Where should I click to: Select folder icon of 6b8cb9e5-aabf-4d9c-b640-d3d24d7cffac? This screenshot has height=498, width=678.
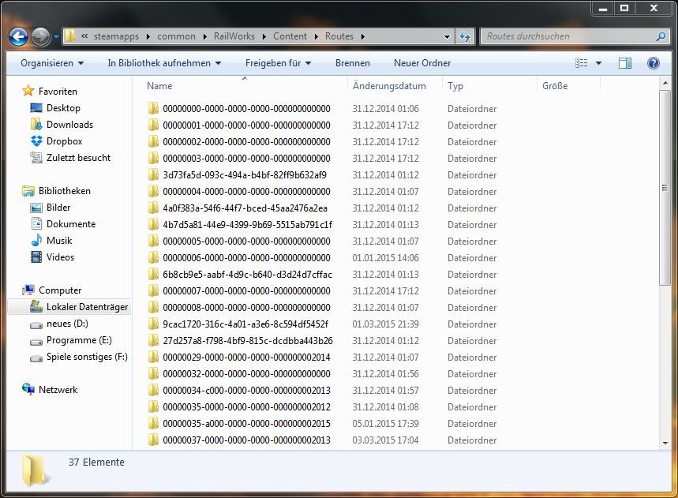(153, 274)
